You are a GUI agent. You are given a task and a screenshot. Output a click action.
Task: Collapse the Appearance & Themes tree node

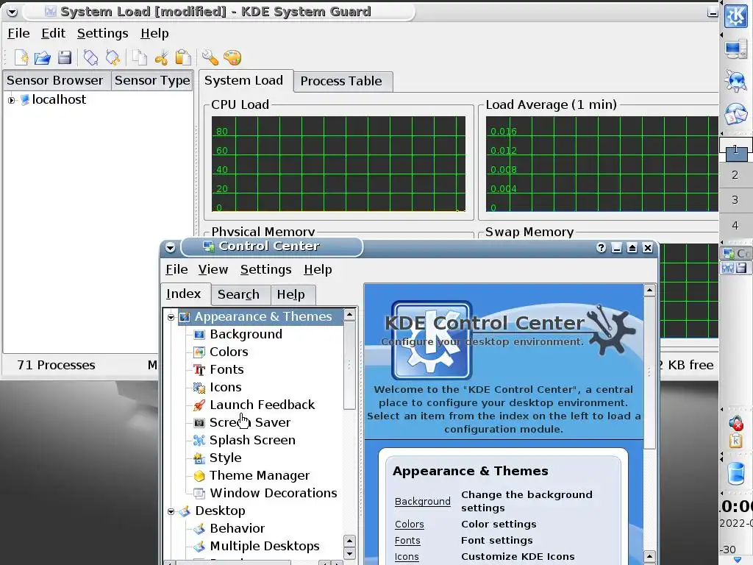coord(171,318)
